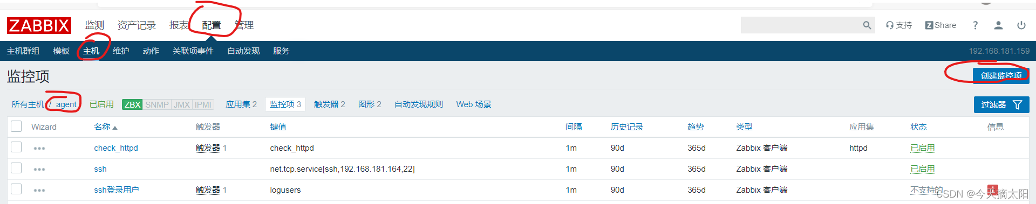Screen dimensions: 1036x204
Task: Sort by 历史记录 column header
Action: (627, 127)
